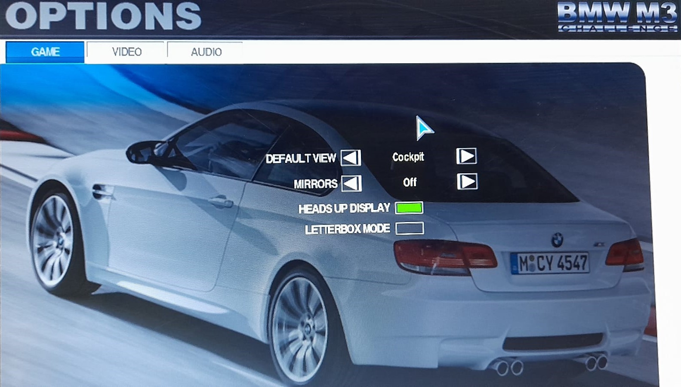Switch to the GAME tab
Viewport: 681px width, 387px height.
pos(45,52)
